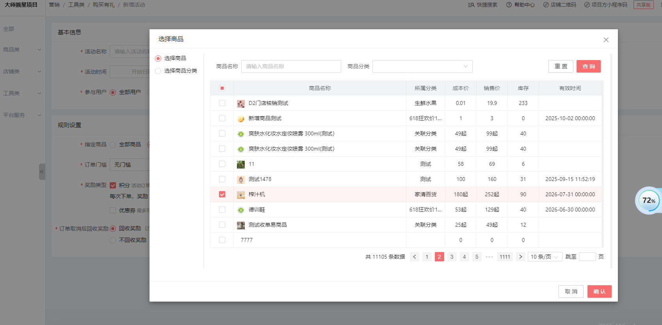This screenshot has height=325, width=662.
Task: Click the 72% floating progress circle
Action: [x=648, y=201]
